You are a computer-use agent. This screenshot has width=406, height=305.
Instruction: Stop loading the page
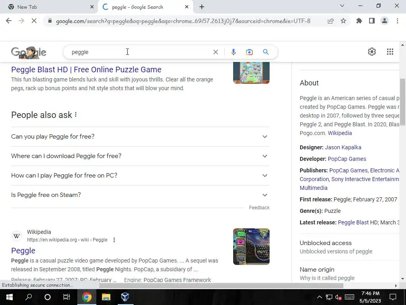click(34, 21)
